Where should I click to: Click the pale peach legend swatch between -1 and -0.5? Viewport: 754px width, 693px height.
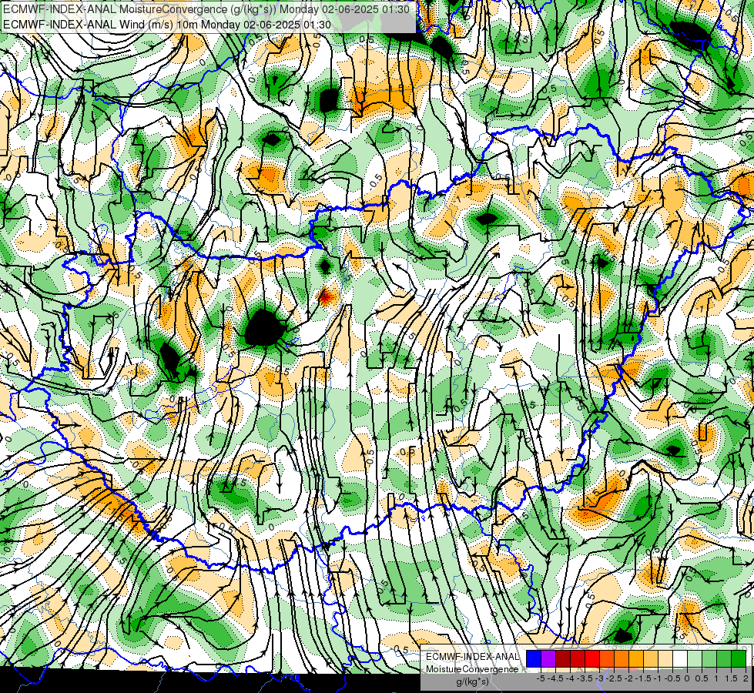tap(665, 659)
